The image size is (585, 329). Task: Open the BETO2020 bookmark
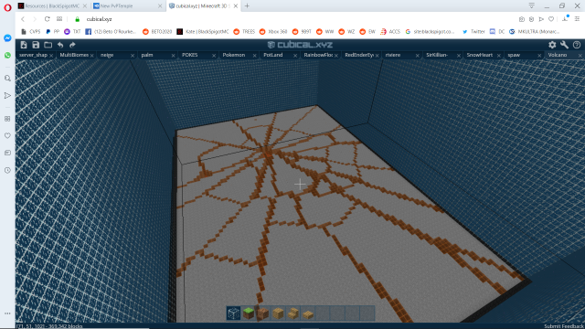(157, 32)
